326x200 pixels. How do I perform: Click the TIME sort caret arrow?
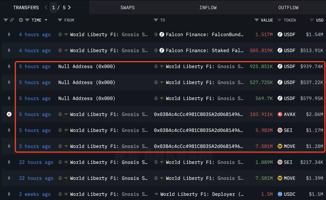(46, 20)
